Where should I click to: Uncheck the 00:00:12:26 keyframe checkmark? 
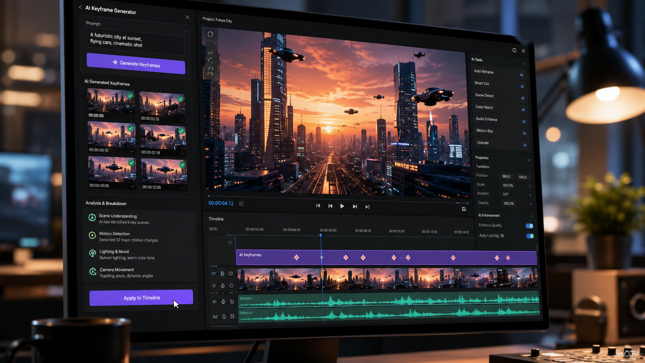coord(182,165)
